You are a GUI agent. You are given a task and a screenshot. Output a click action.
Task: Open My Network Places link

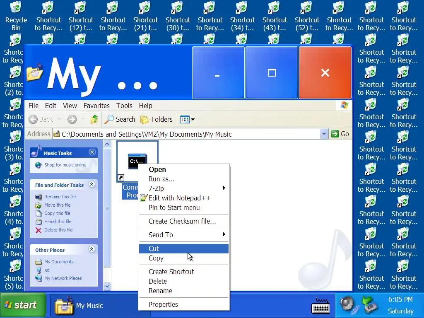click(x=63, y=278)
